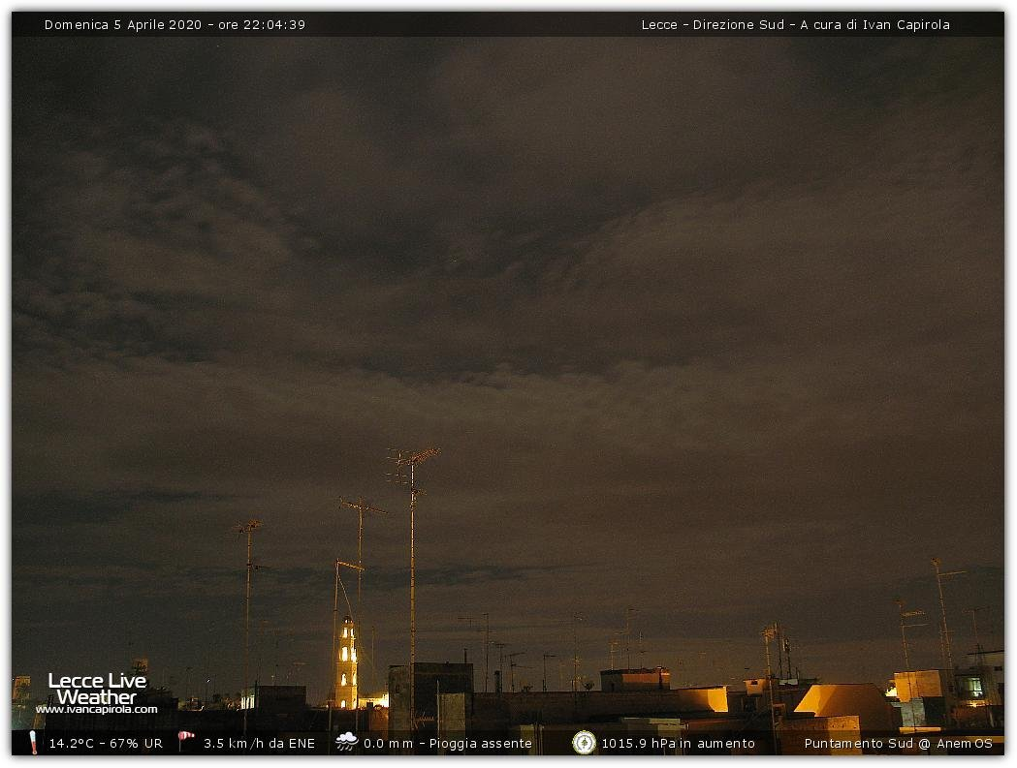
Task: Click the windsock wind icon
Action: [x=186, y=741]
